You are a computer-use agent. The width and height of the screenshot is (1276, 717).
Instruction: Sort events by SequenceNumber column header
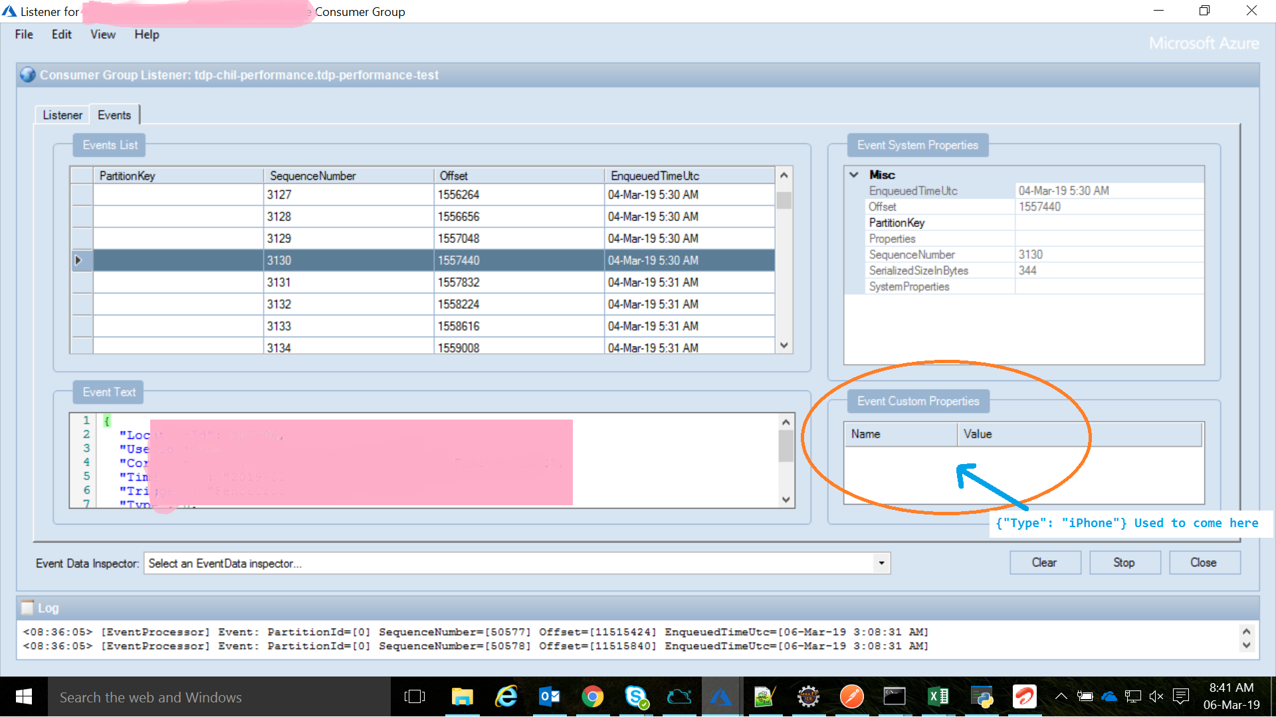[349, 175]
